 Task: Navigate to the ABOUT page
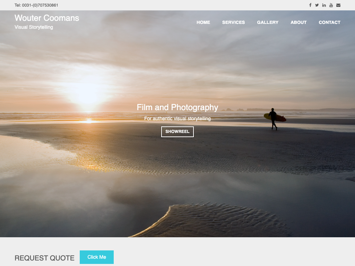coord(298,23)
